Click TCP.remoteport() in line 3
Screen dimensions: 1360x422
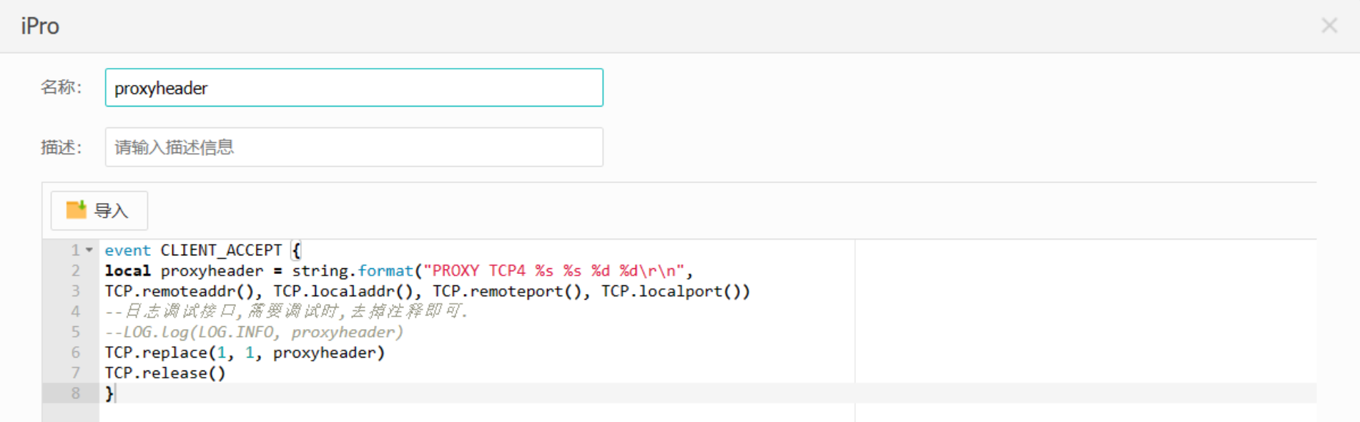(507, 291)
